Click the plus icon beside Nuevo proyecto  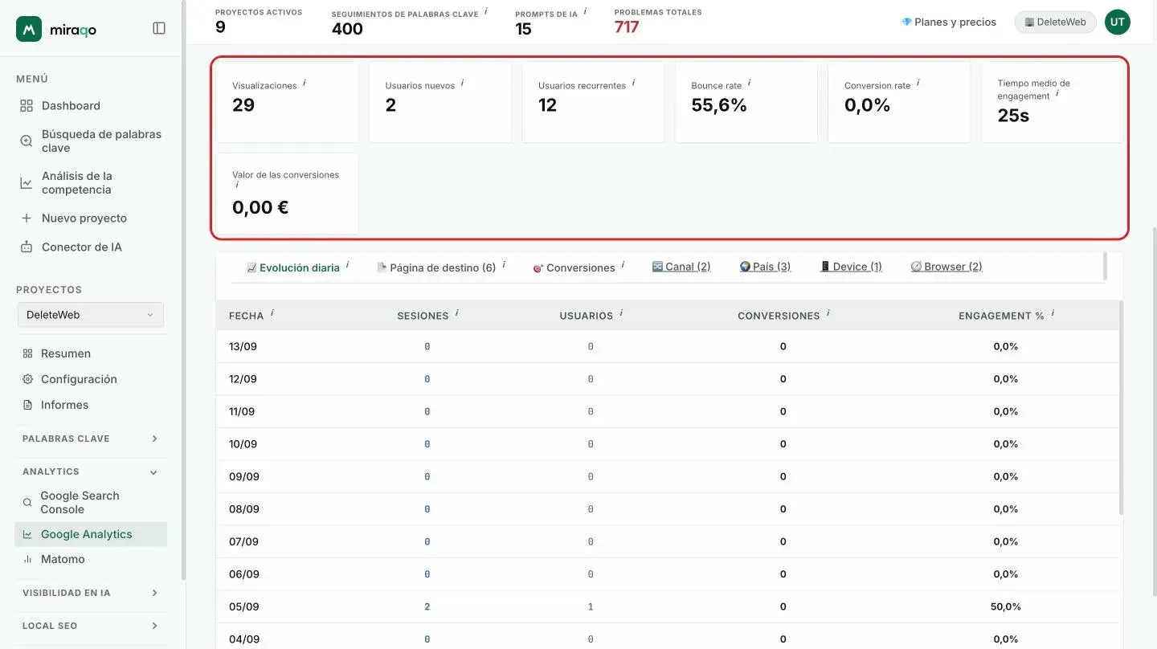coord(27,218)
